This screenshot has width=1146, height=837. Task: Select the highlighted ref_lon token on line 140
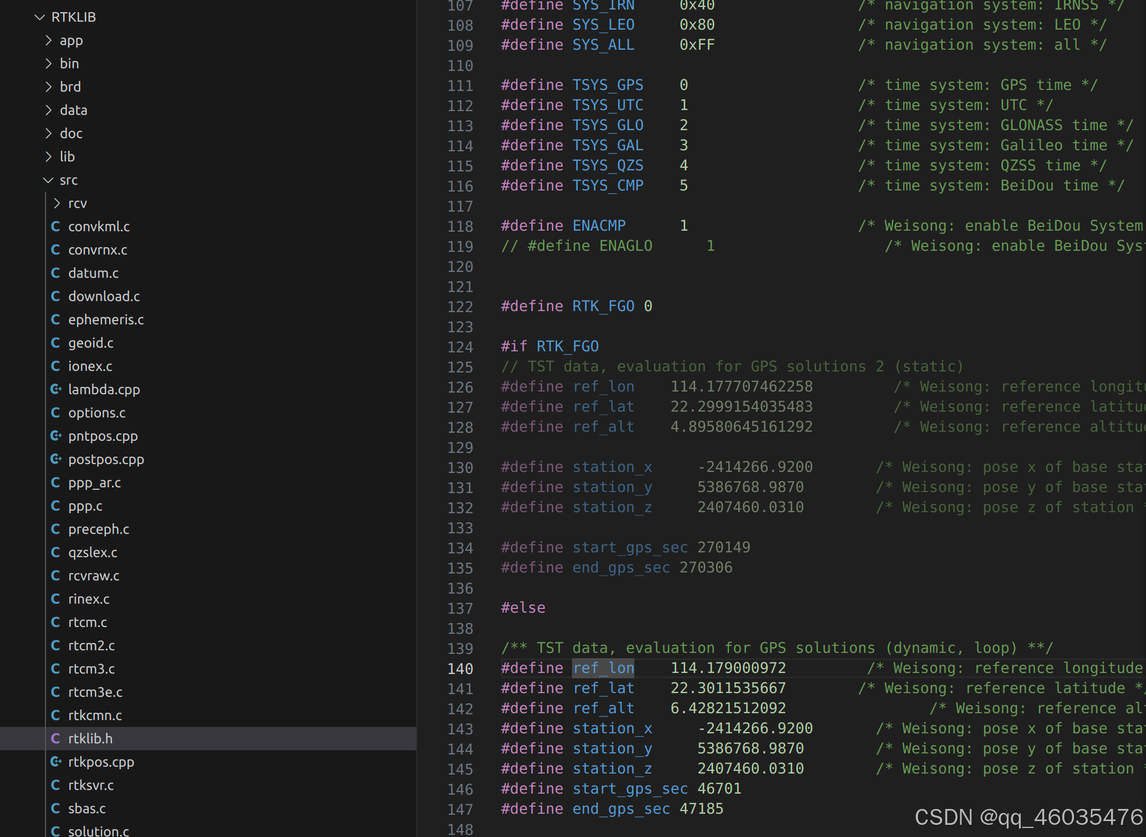(x=604, y=668)
